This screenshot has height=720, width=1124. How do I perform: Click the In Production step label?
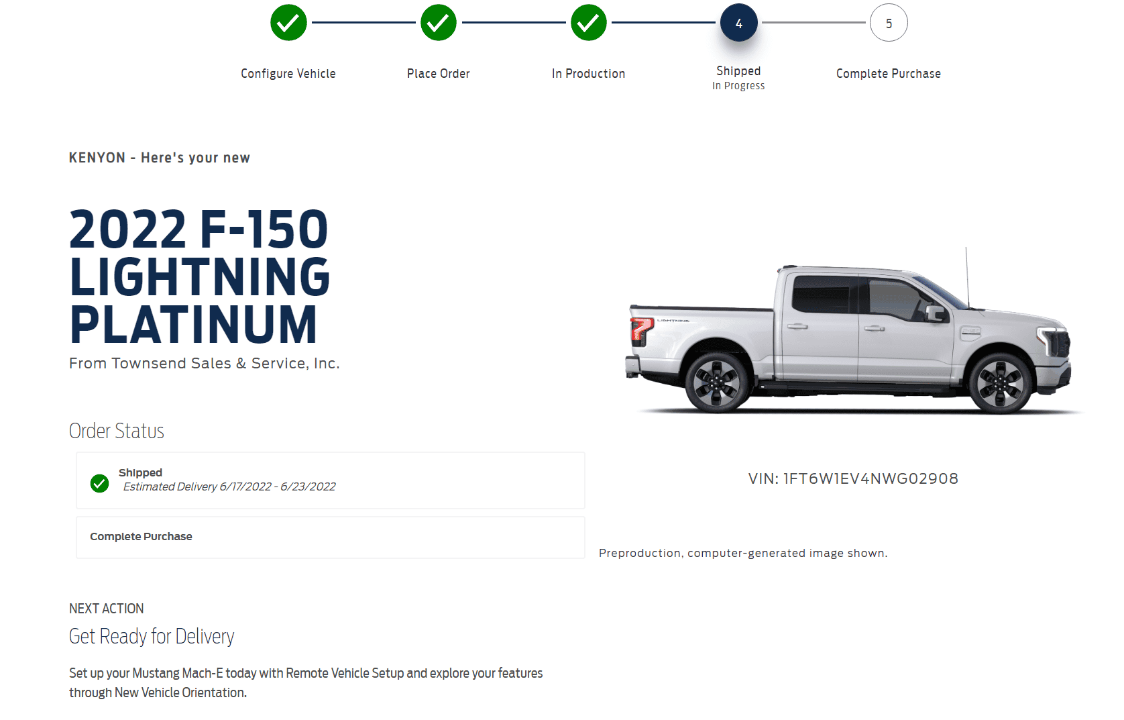[x=589, y=74]
